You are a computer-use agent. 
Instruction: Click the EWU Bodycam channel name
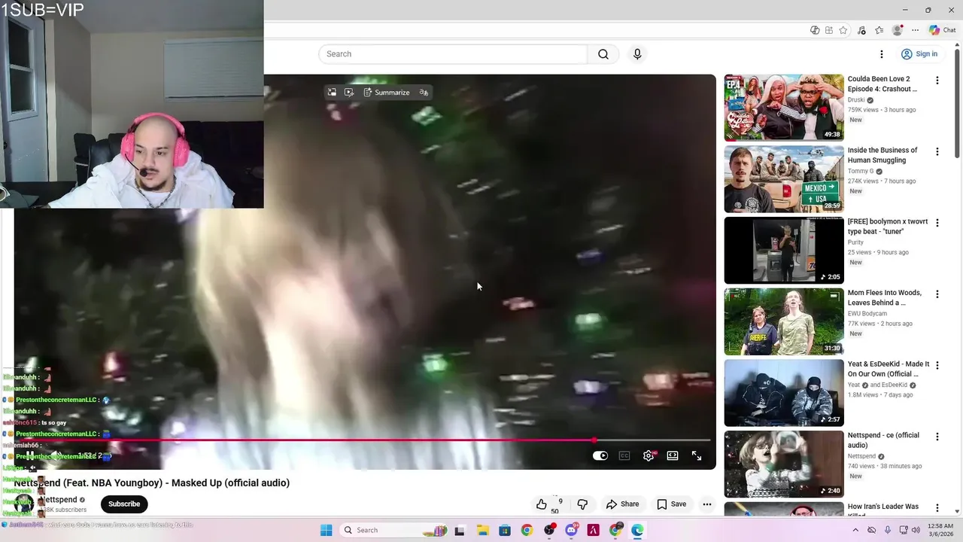(867, 314)
